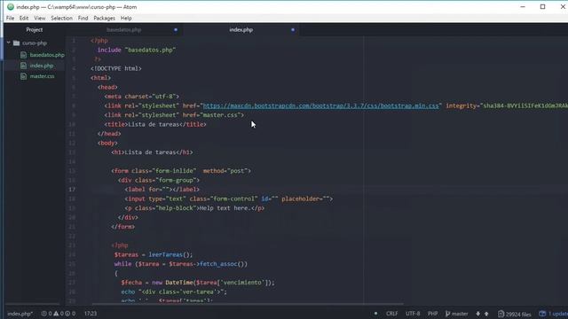Viewport: 568px width, 319px height.
Task: Click the method="post" form attribute
Action: (225, 171)
